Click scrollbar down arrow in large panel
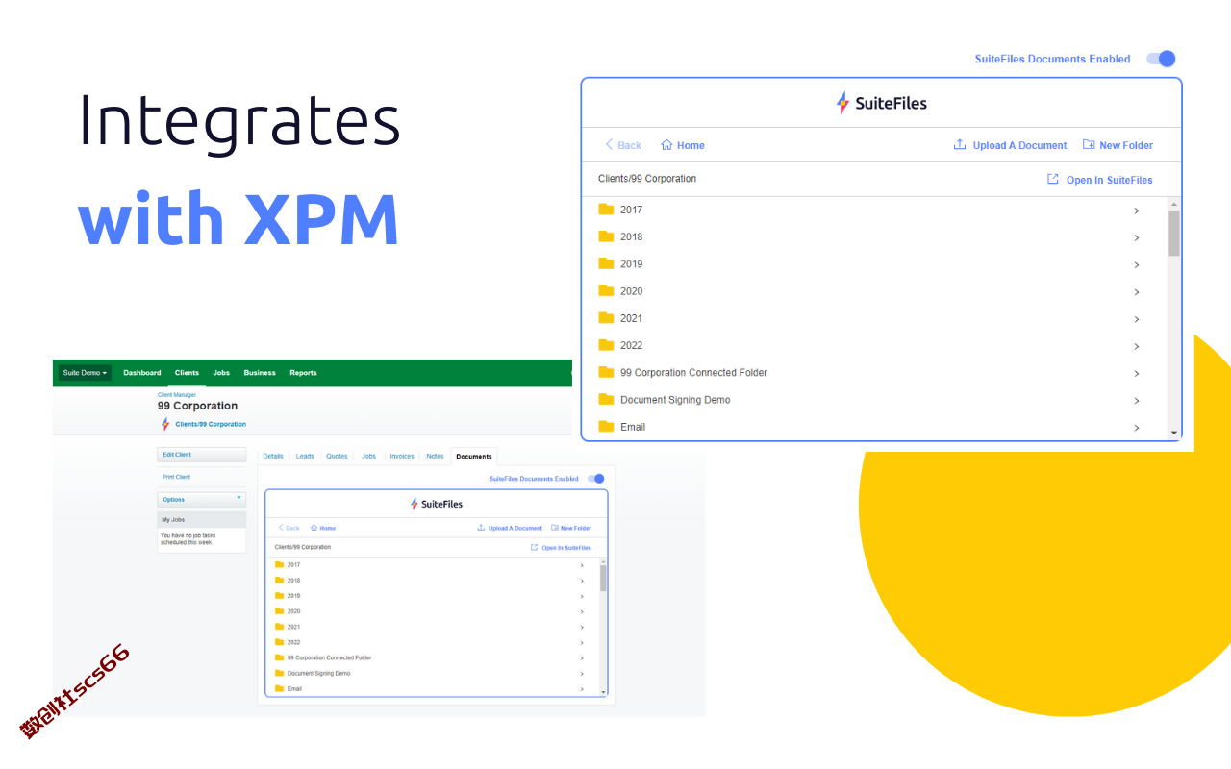This screenshot has width=1231, height=769. coord(1173,434)
